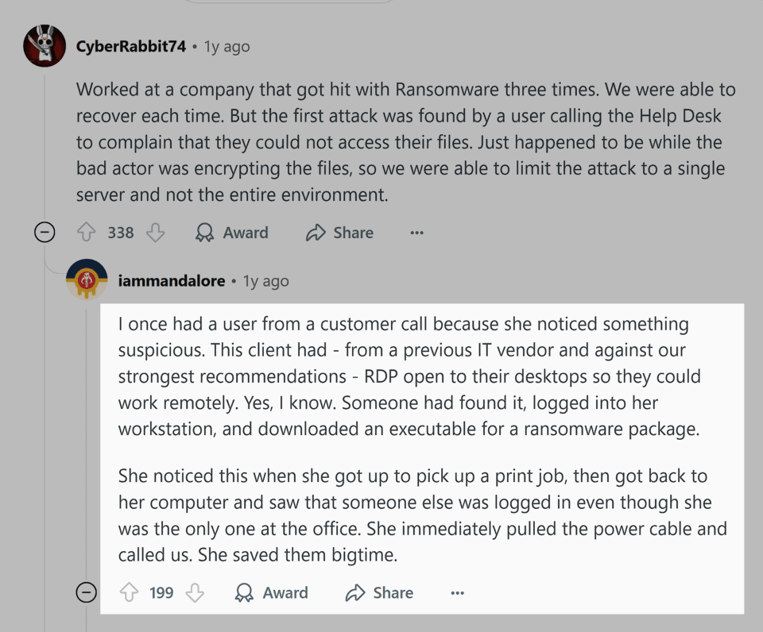Downvote CyberRabbit74's comment
The height and width of the screenshot is (632, 763).
156,233
